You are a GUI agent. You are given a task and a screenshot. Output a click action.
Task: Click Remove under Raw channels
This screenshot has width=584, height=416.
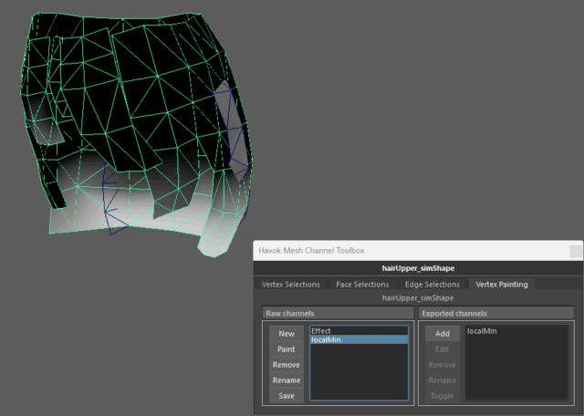(x=286, y=365)
